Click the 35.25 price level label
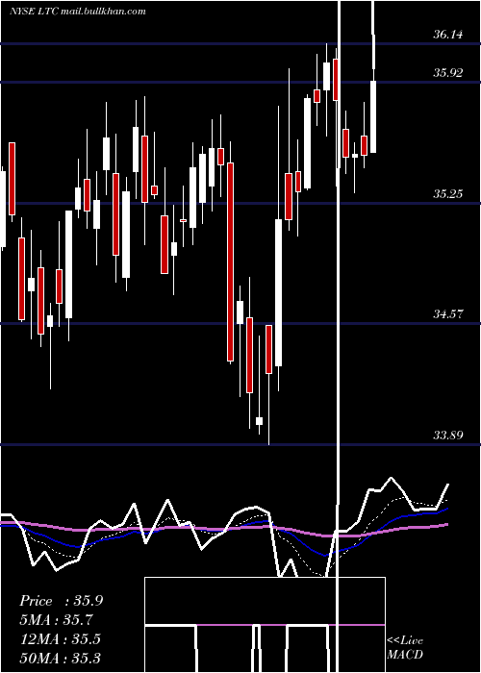The height and width of the screenshot is (673, 481). tap(448, 194)
